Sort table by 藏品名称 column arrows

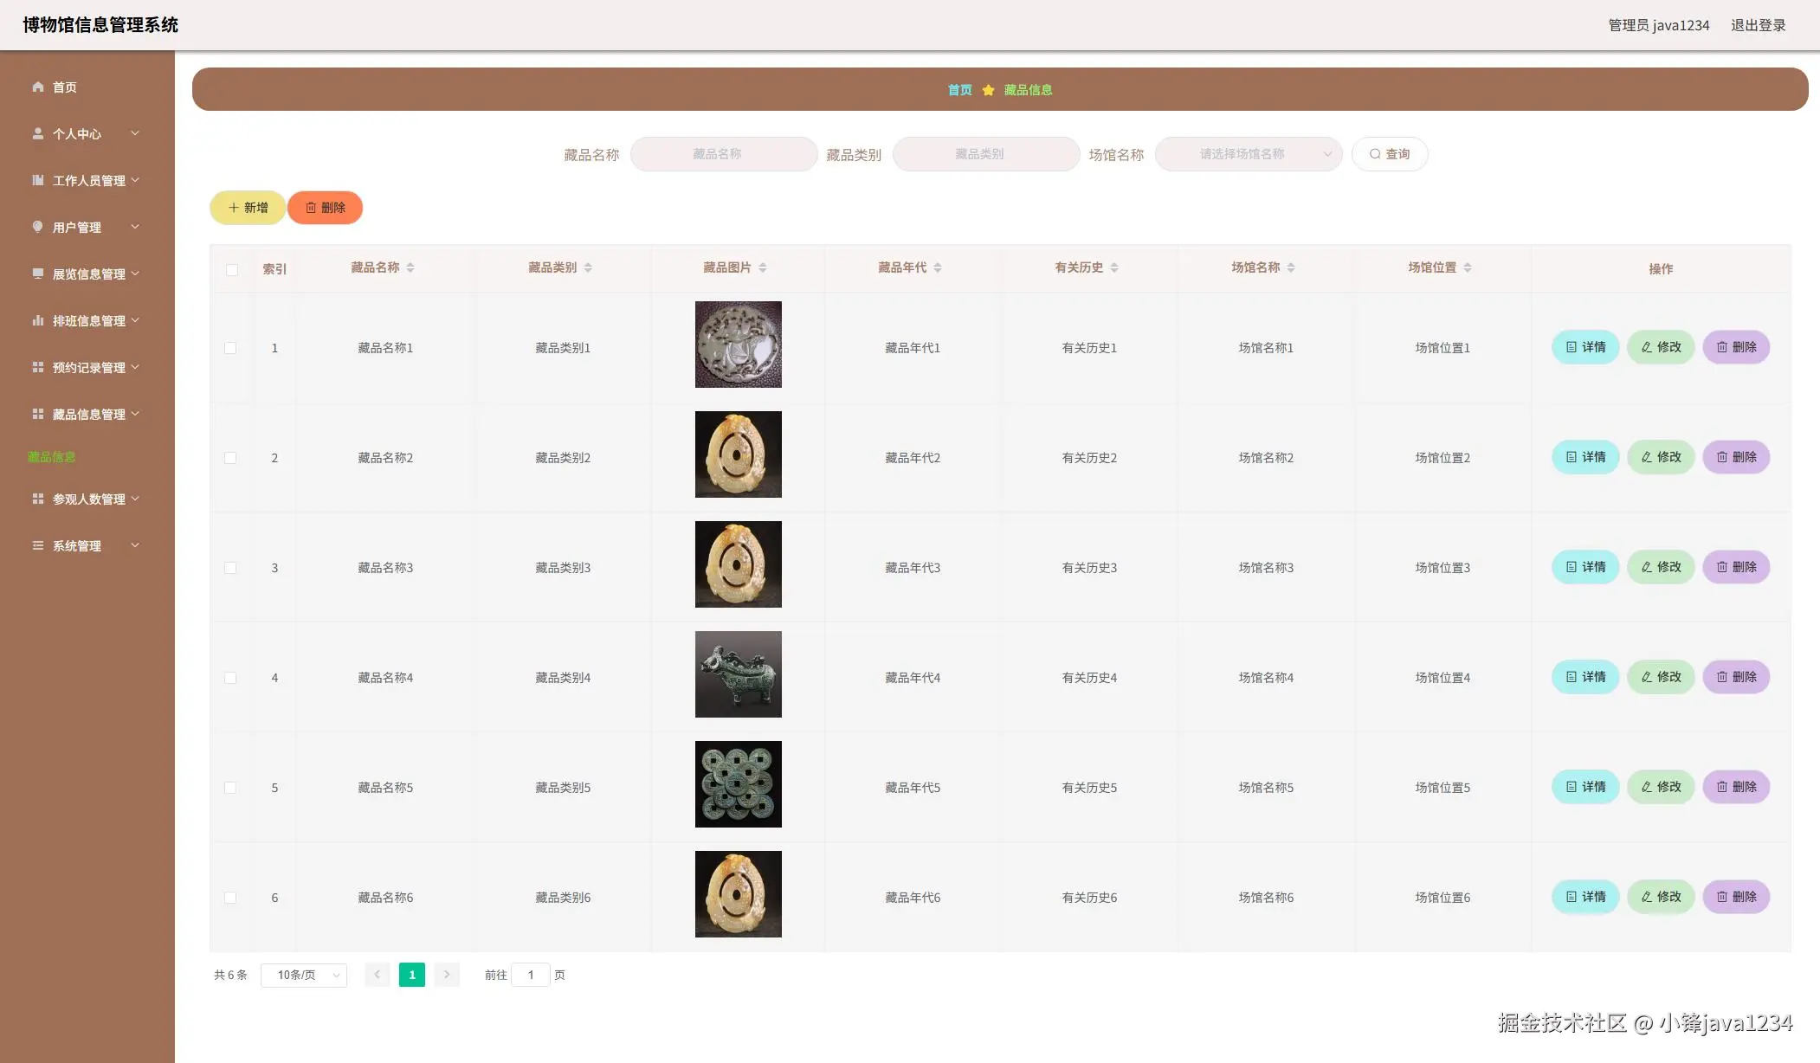click(x=410, y=267)
